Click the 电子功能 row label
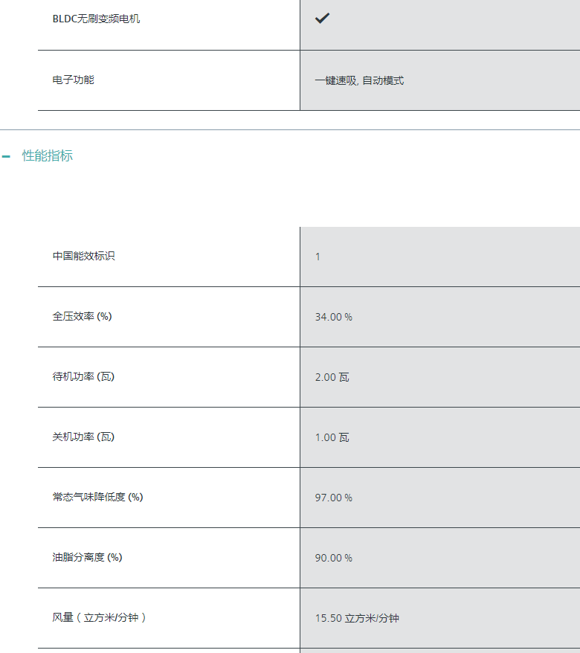This screenshot has width=580, height=653. (x=74, y=80)
